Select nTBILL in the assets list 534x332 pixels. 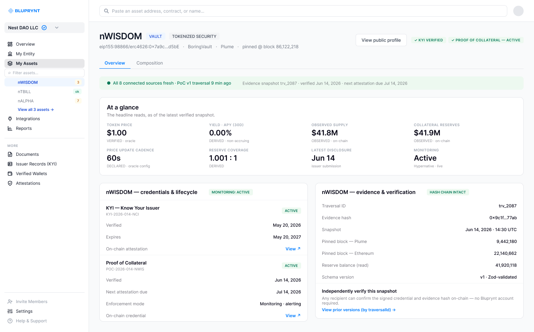pos(44,92)
